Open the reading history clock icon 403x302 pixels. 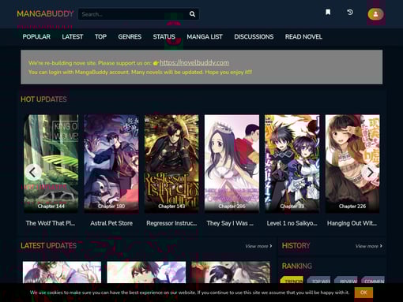350,12
